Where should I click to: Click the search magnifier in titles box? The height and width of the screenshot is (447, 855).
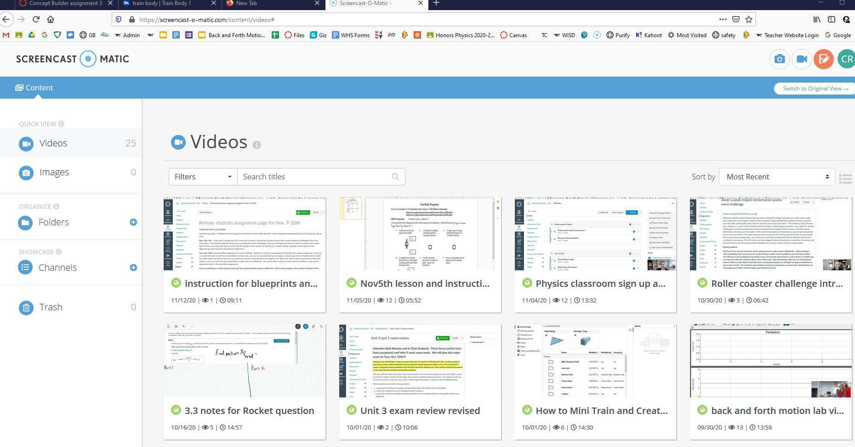tap(395, 177)
